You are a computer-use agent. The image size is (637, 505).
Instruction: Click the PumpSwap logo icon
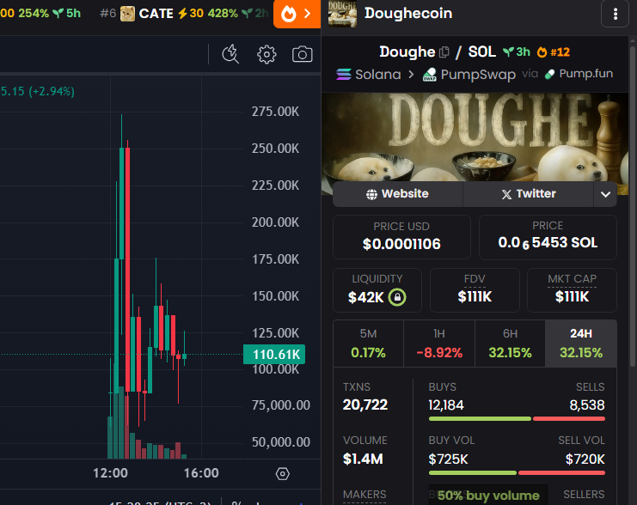click(x=430, y=74)
